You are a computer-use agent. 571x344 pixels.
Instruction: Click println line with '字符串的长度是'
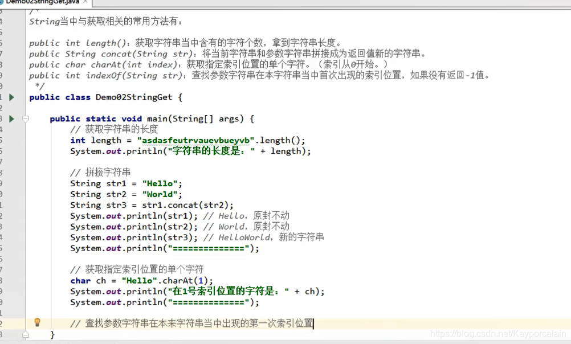[190, 151]
